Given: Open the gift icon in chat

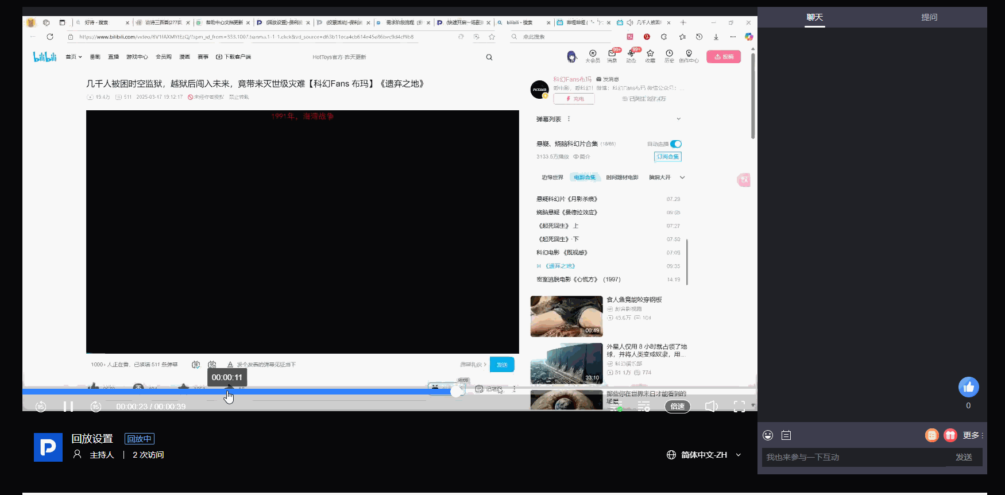Looking at the screenshot, I should point(950,435).
